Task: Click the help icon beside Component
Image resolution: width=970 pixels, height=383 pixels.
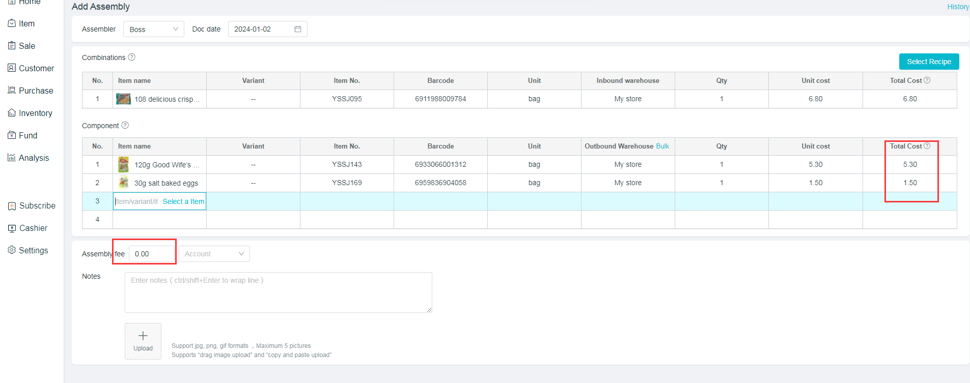Action: coord(125,125)
